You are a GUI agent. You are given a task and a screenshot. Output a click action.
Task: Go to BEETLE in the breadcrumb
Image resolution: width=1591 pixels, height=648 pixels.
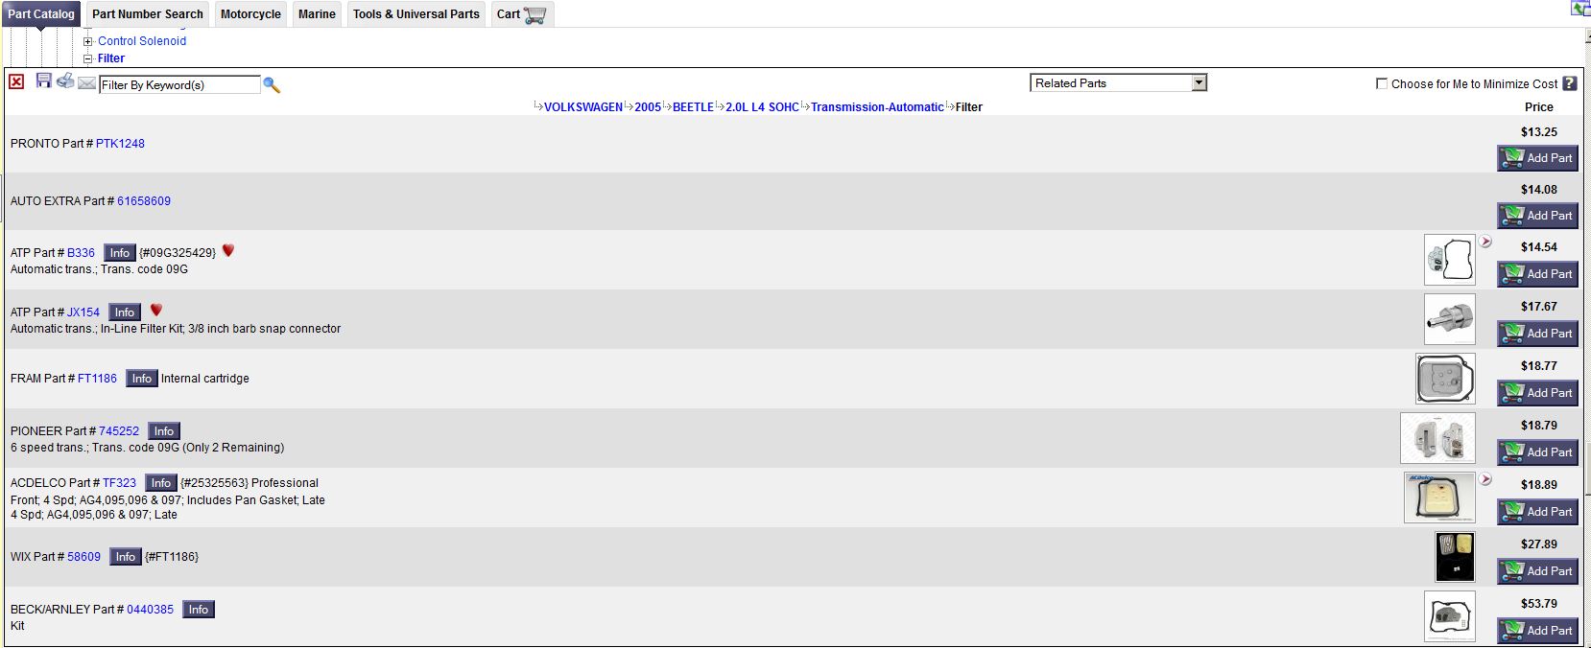pyautogui.click(x=693, y=107)
